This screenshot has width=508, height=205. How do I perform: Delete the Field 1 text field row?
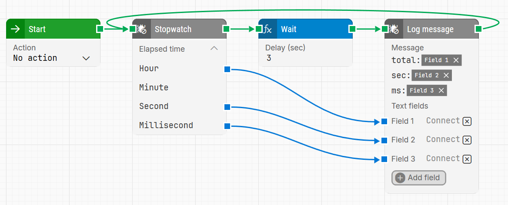[x=467, y=121]
